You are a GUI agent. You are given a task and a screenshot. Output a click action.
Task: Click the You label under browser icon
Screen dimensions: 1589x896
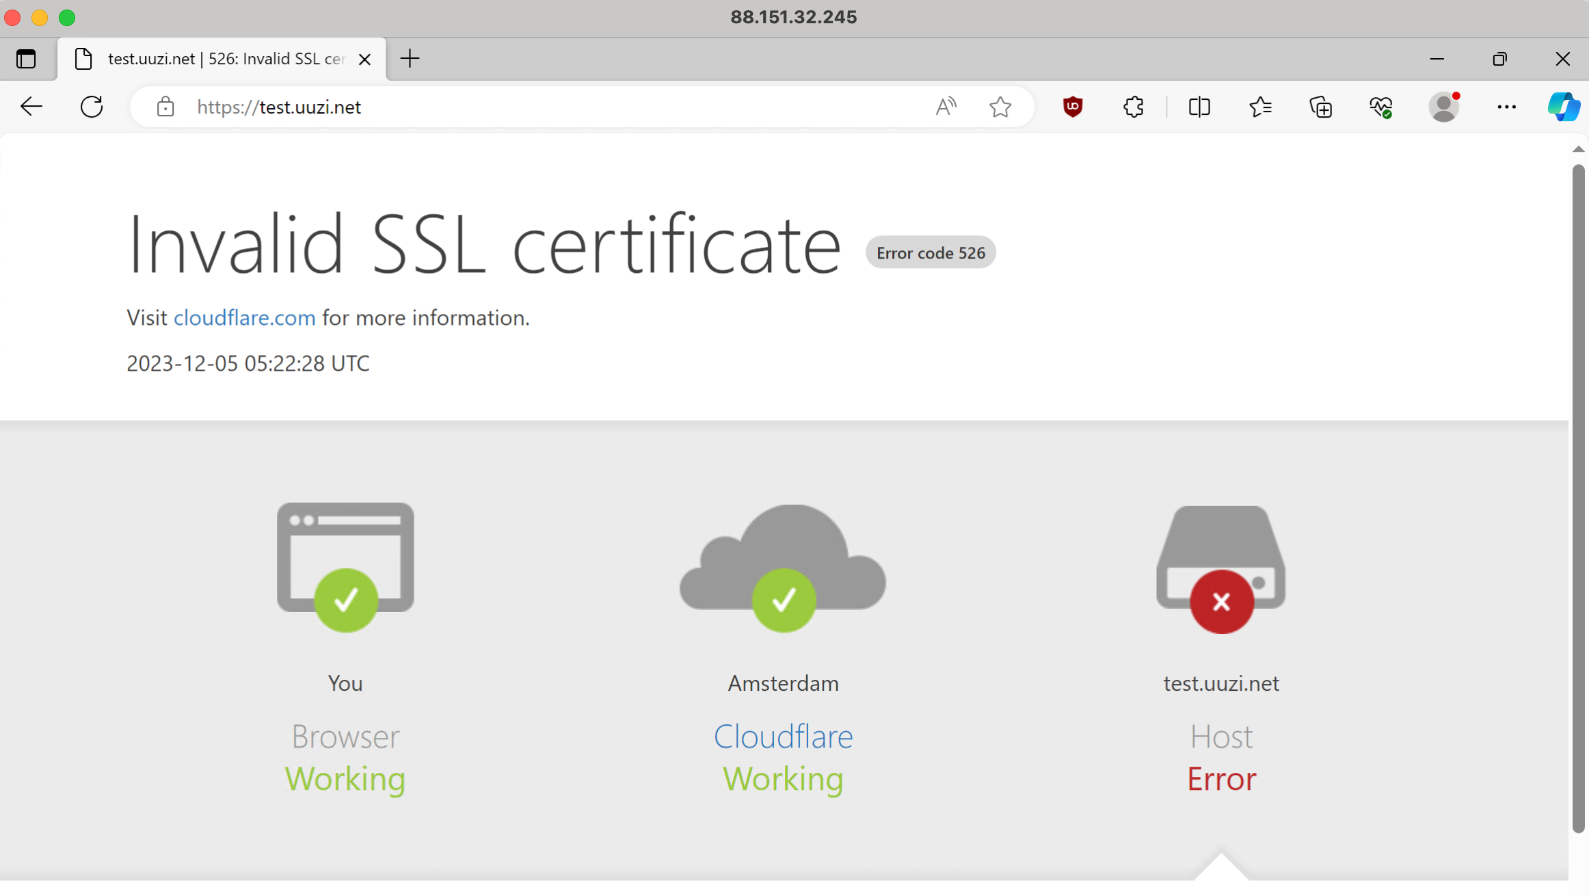(x=345, y=683)
